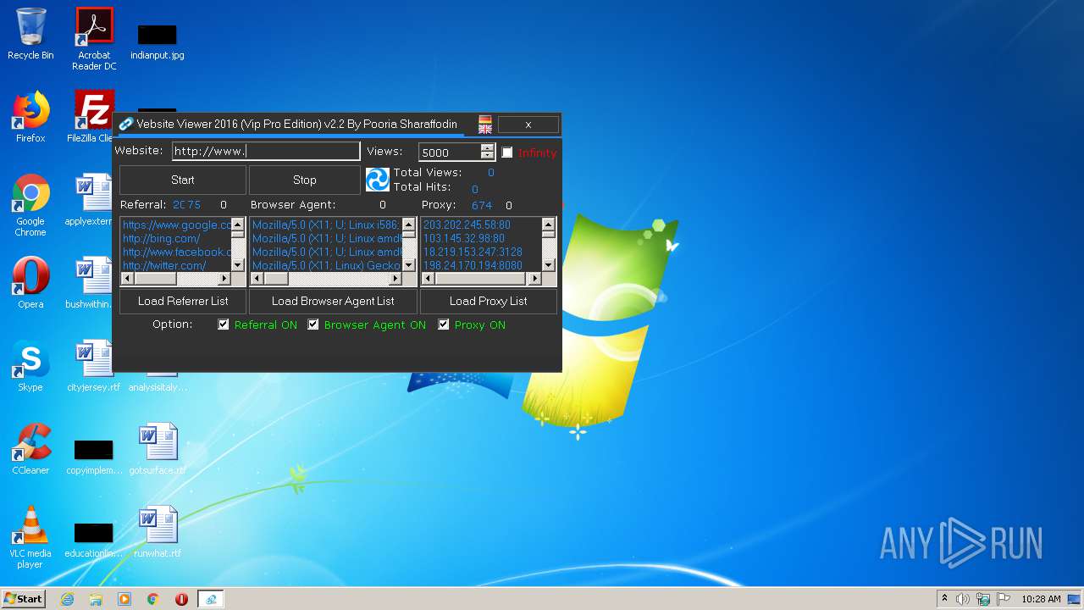The image size is (1084, 610).
Task: Toggle the Referral ON checkbox
Action: 224,324
